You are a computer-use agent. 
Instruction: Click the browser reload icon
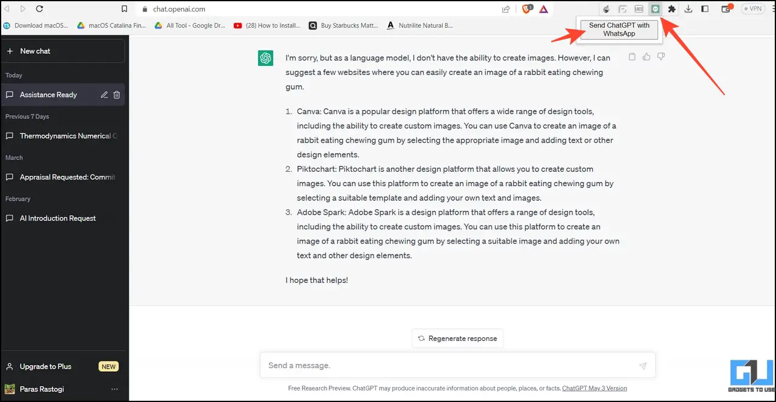click(40, 9)
